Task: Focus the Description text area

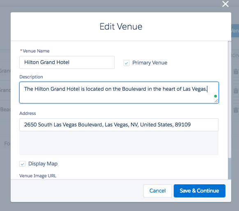Action: pyautogui.click(x=119, y=92)
